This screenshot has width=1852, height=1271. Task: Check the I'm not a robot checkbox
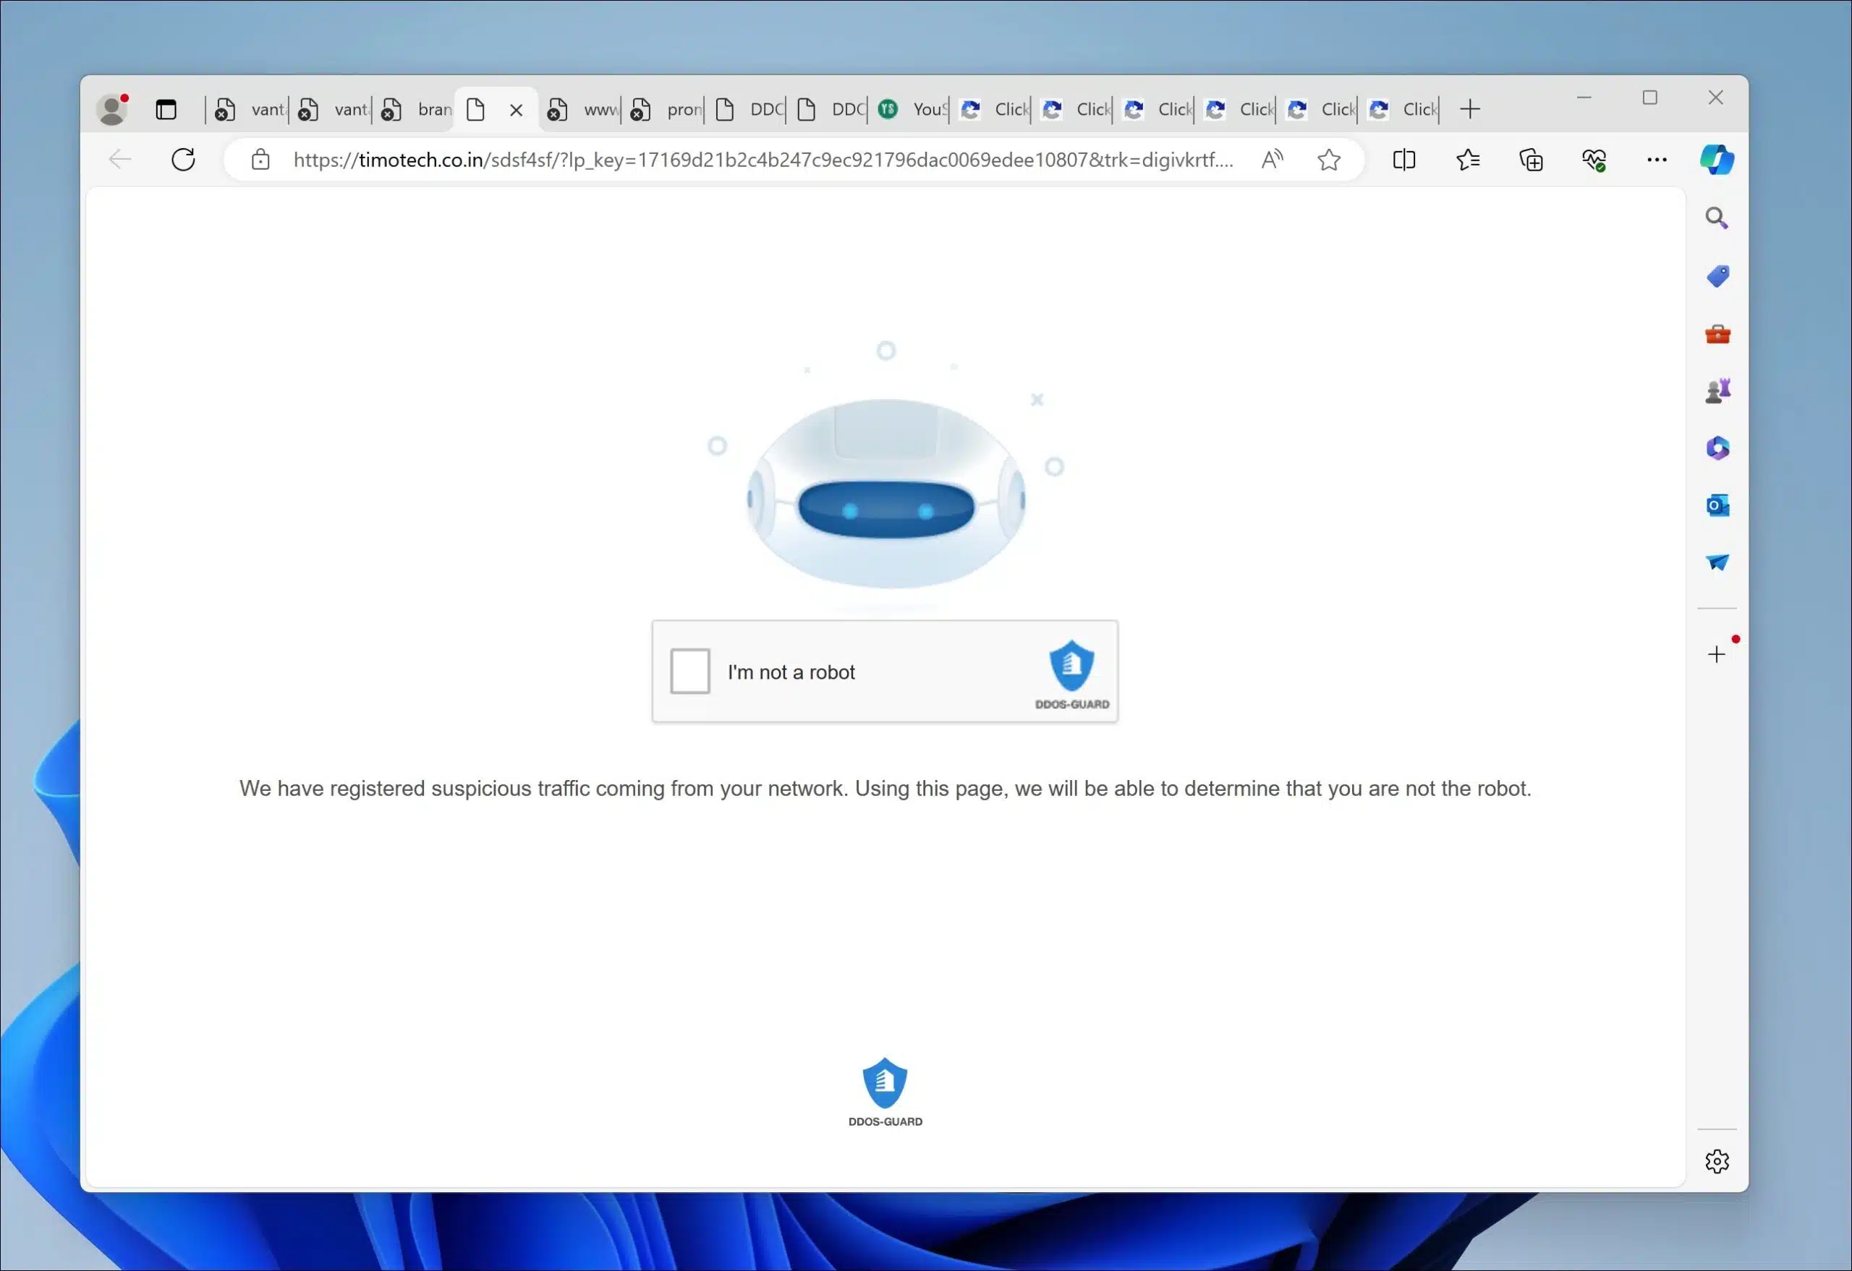tap(689, 672)
